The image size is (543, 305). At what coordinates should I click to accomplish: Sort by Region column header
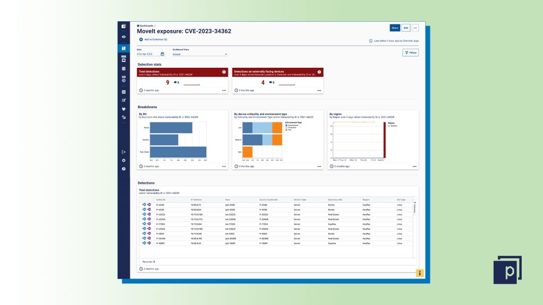pos(366,200)
